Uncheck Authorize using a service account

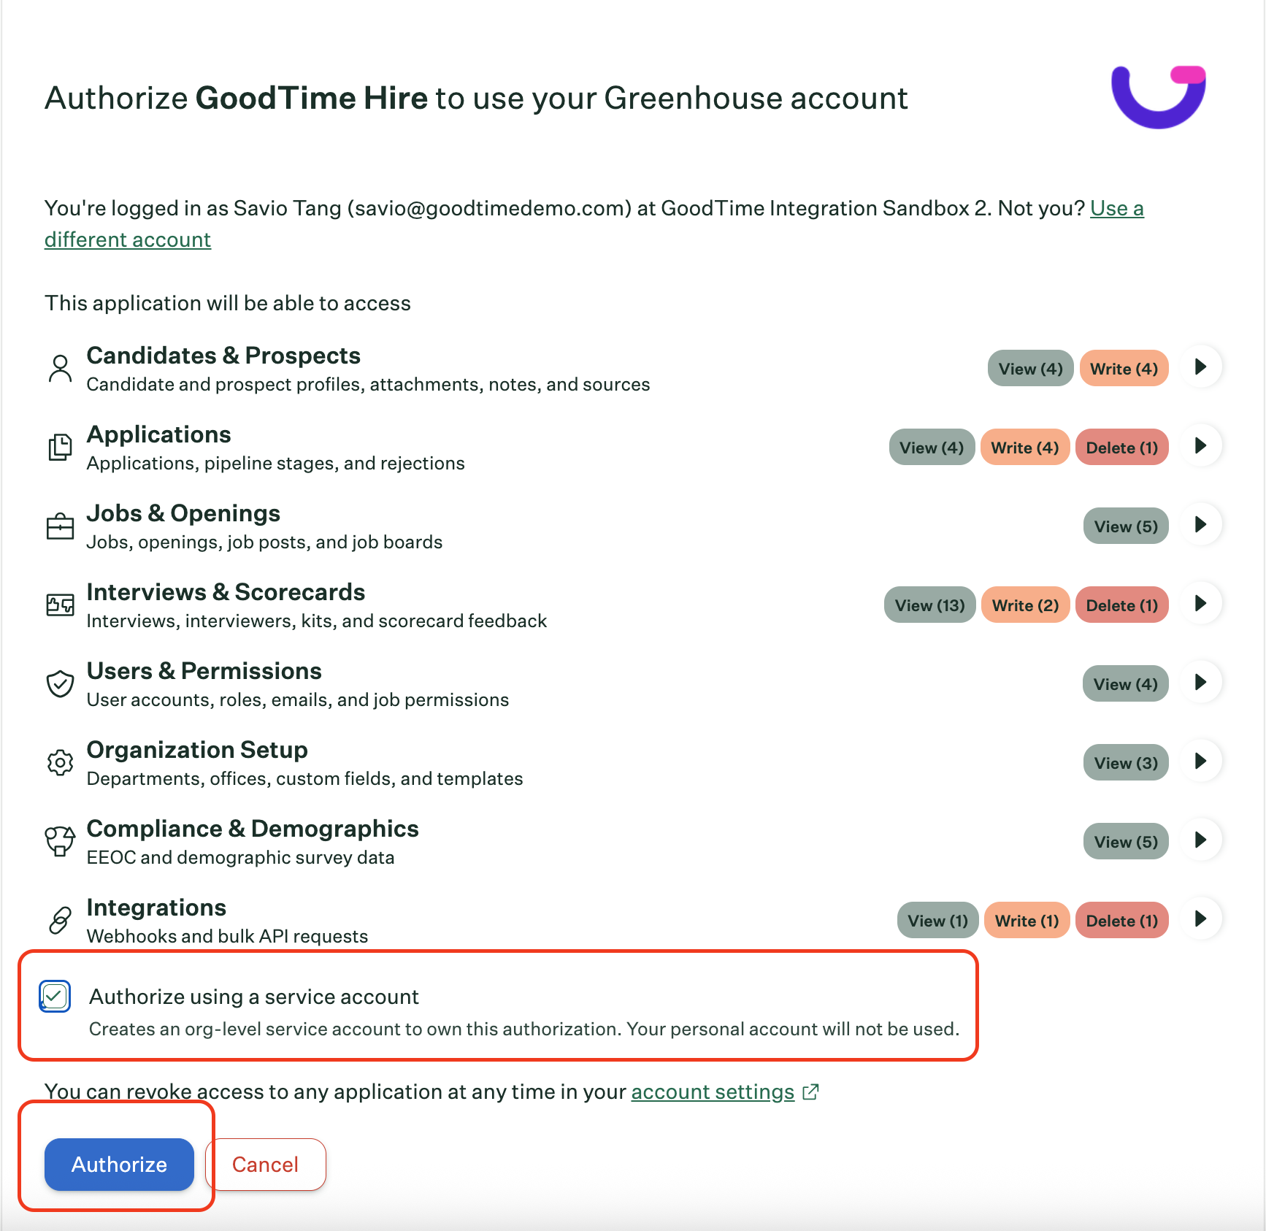click(55, 997)
